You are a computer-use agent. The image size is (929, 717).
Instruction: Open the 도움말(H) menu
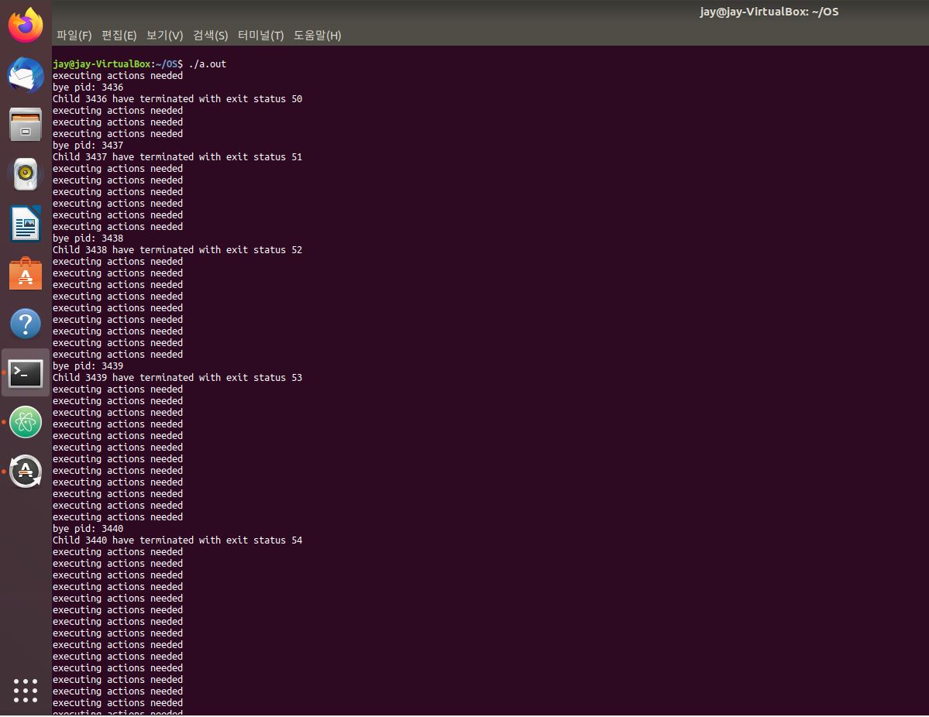[318, 36]
